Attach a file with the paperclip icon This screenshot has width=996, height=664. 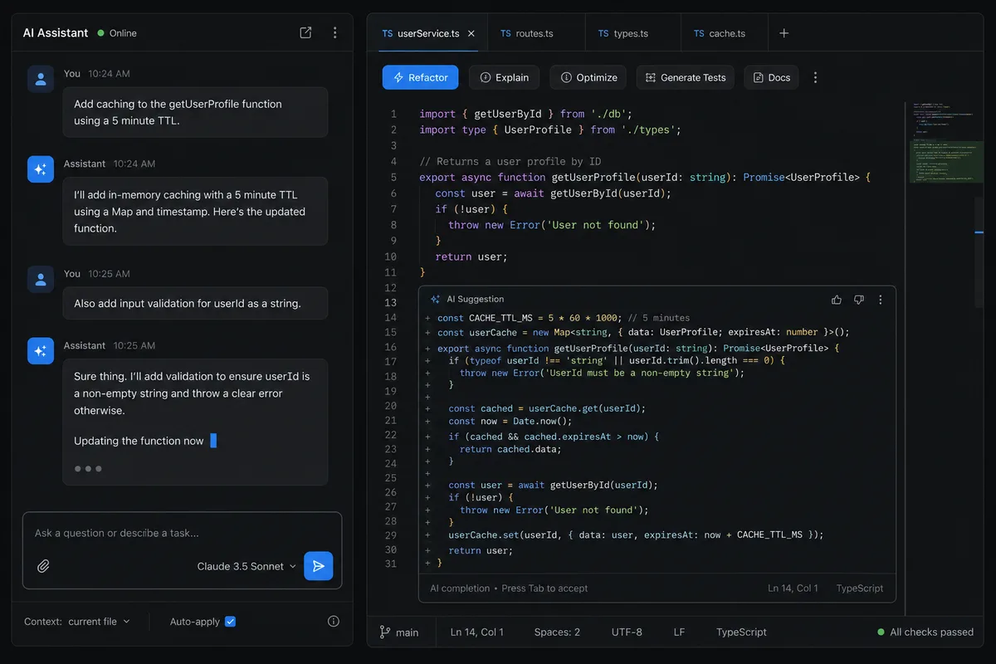point(43,566)
